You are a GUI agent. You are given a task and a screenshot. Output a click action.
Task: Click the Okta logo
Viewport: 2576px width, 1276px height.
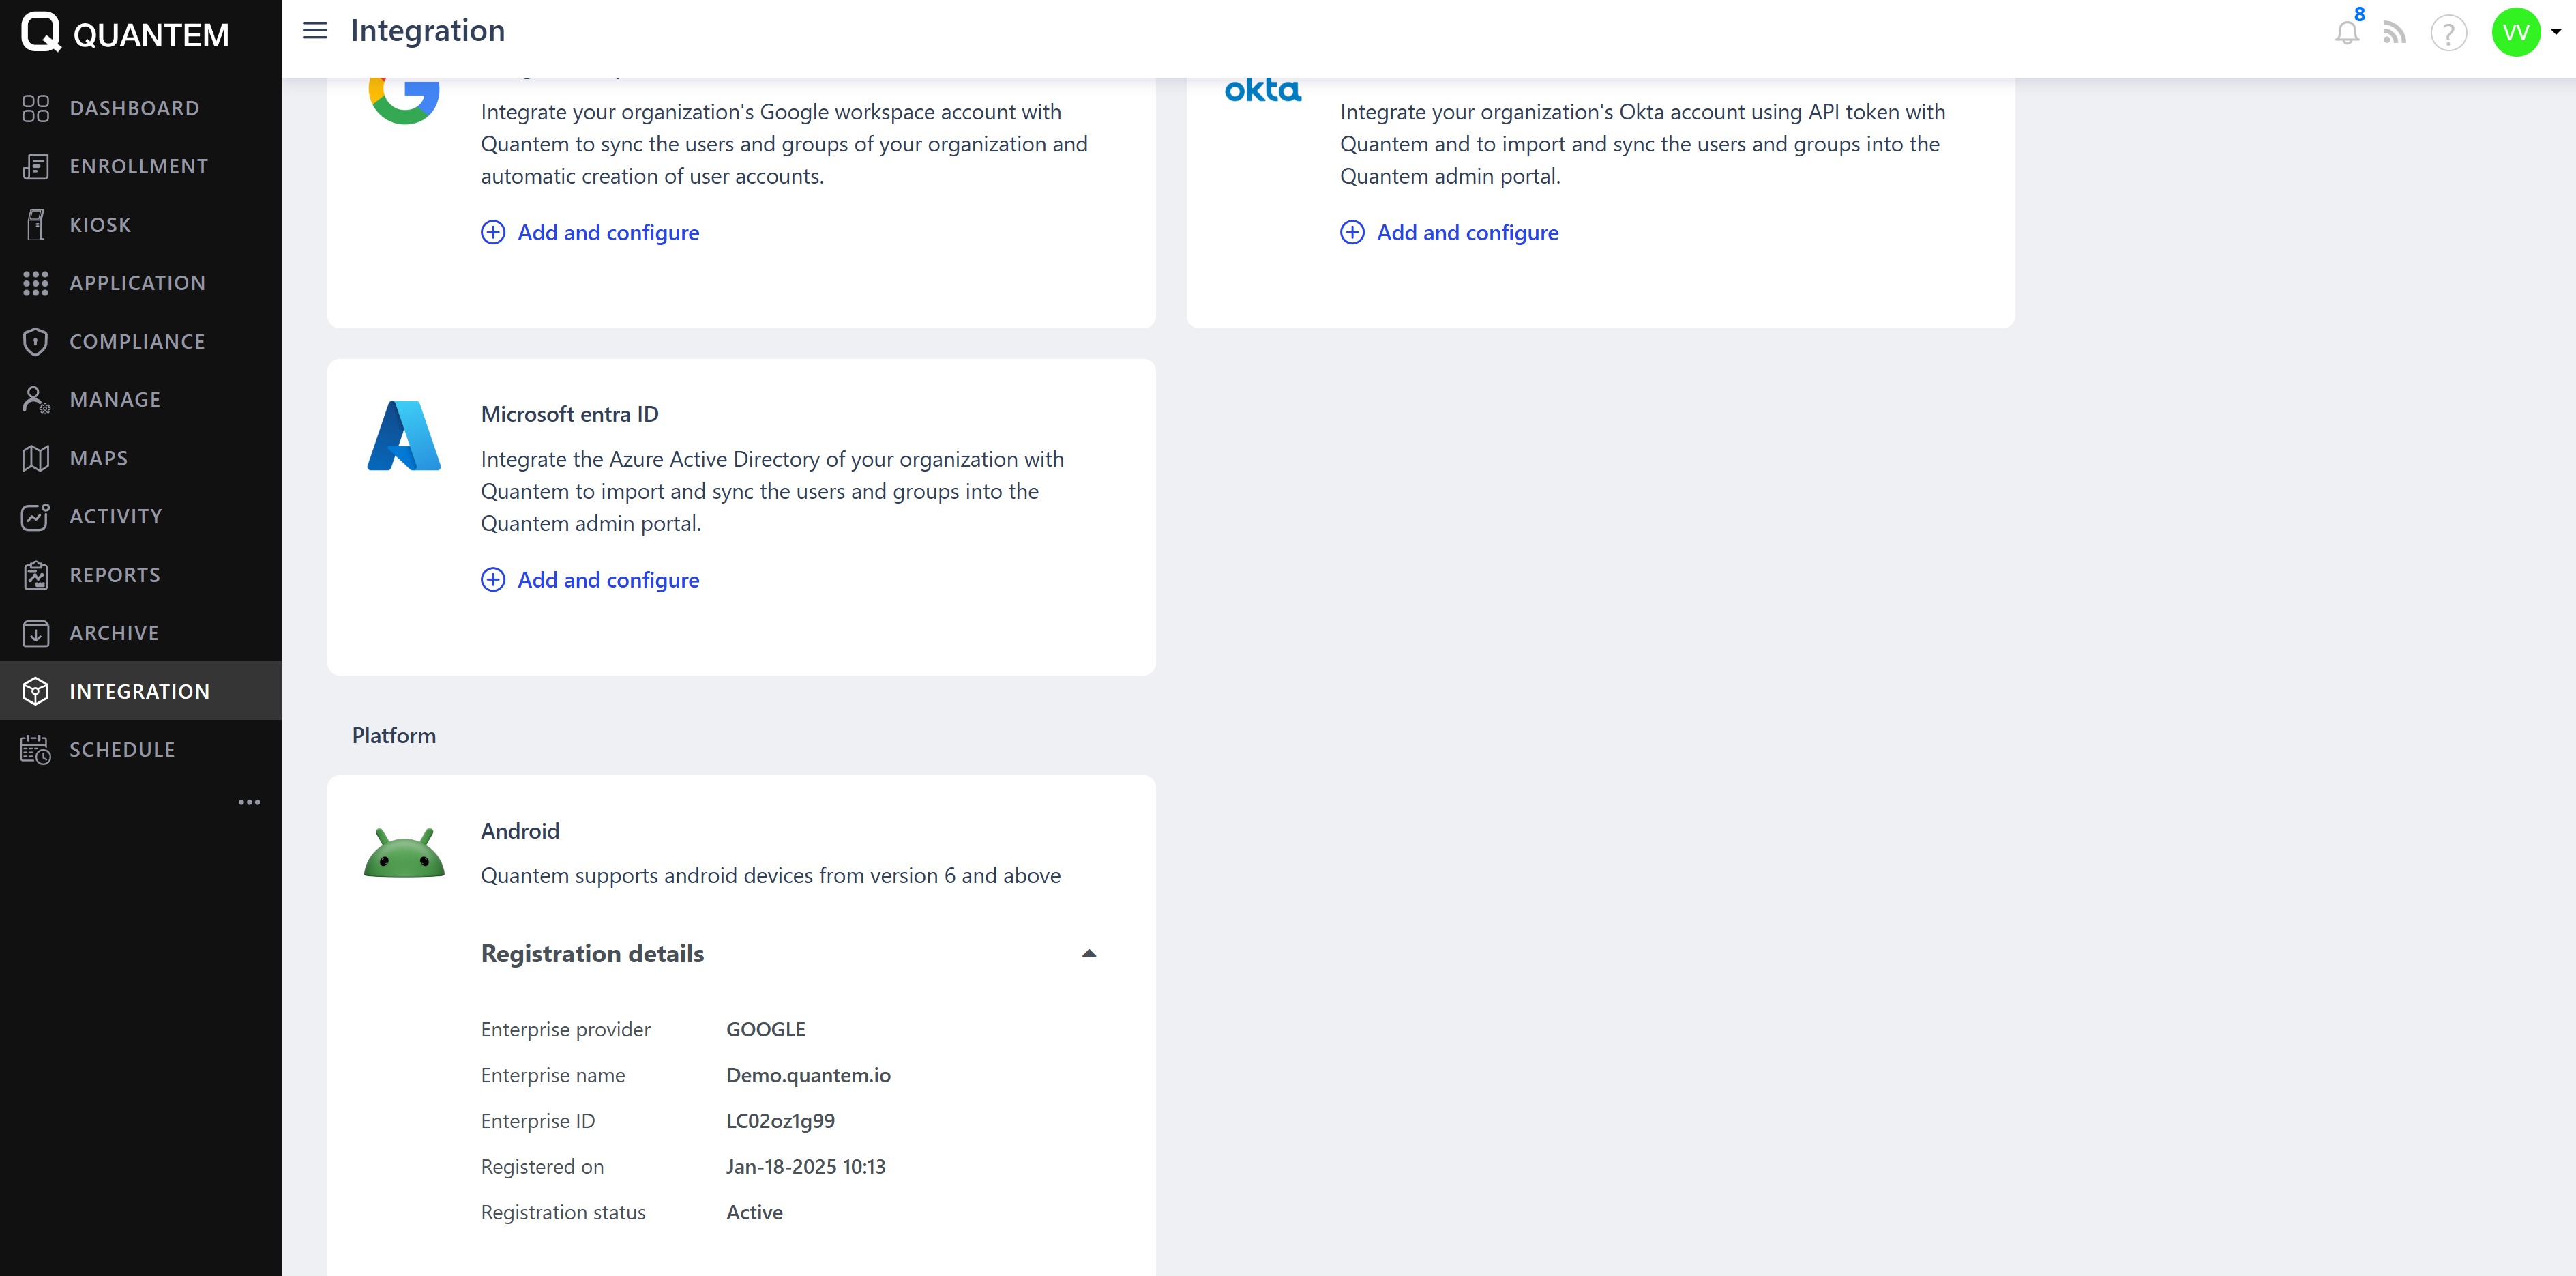pyautogui.click(x=1263, y=91)
